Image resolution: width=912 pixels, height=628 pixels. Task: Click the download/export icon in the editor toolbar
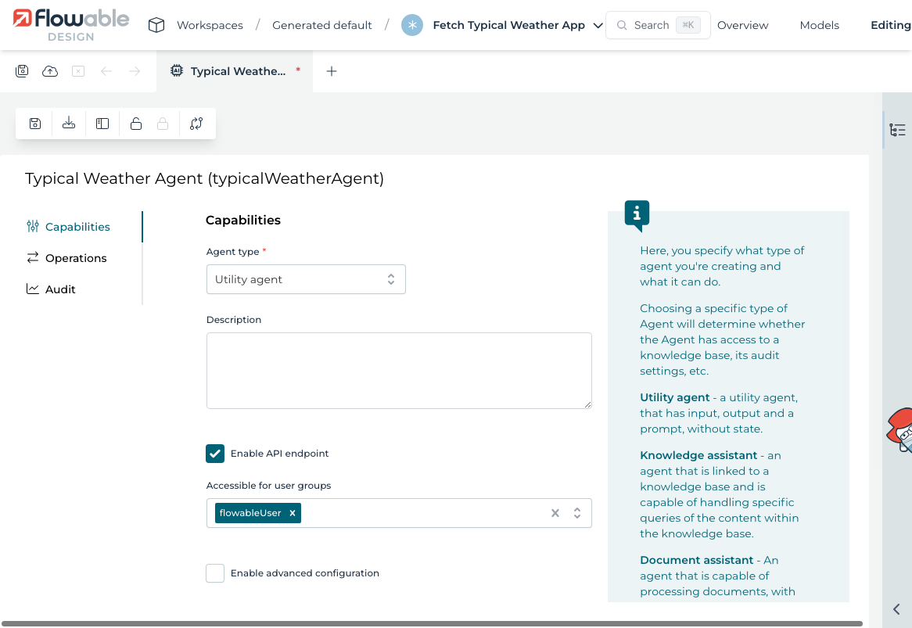(x=68, y=123)
